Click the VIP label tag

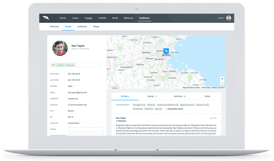(x=53, y=65)
